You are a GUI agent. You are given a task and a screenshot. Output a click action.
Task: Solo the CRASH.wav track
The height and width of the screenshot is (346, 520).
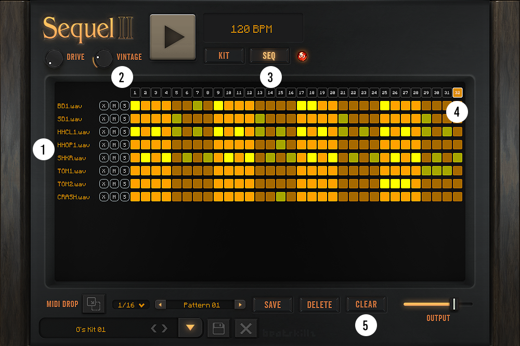125,197
